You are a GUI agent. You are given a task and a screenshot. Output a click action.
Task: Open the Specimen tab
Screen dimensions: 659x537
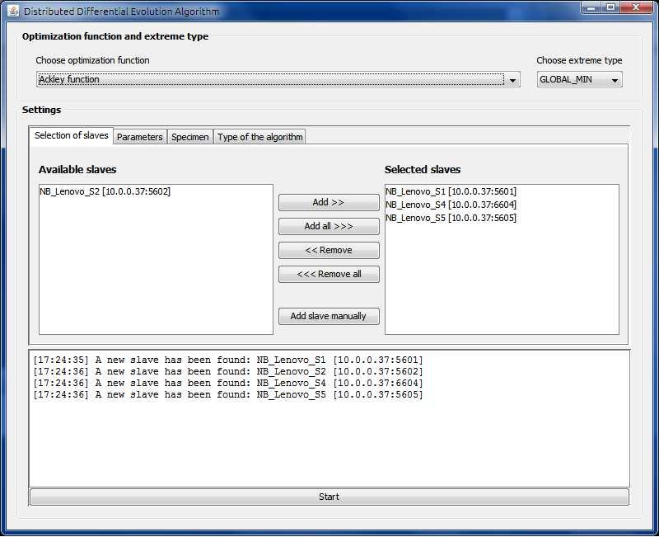pyautogui.click(x=190, y=137)
